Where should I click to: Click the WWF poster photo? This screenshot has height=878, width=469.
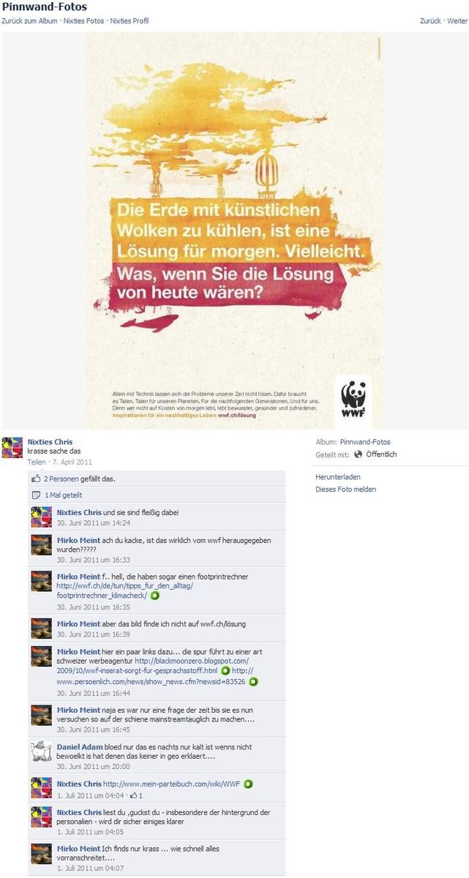235,231
